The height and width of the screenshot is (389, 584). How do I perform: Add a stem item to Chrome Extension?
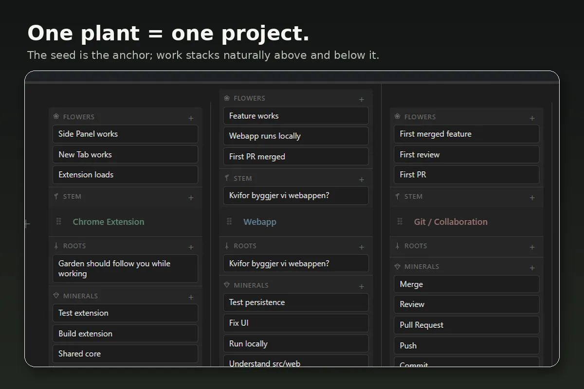(191, 198)
